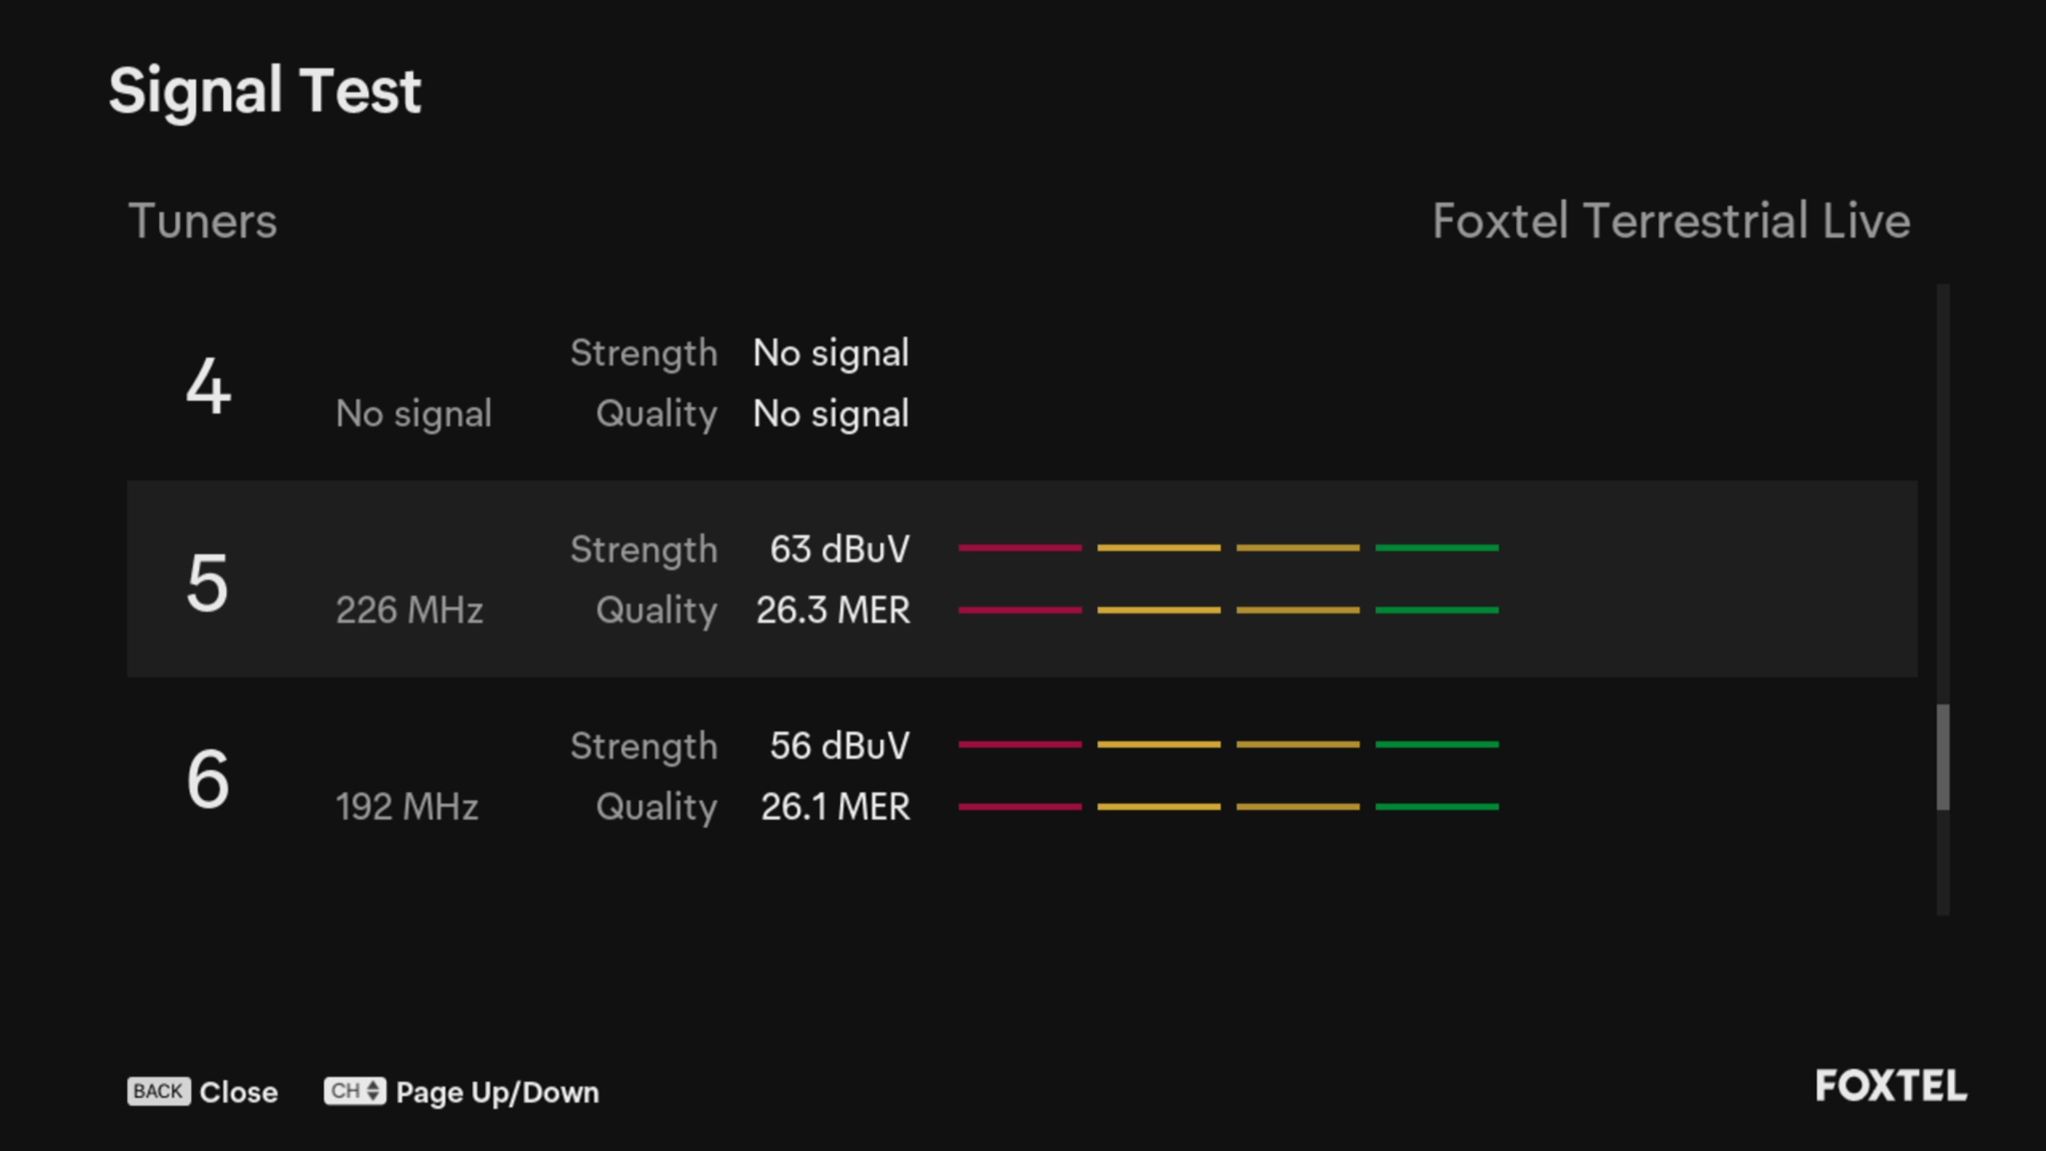The image size is (2046, 1151).
Task: Select tuner 6 row number
Action: point(208,779)
